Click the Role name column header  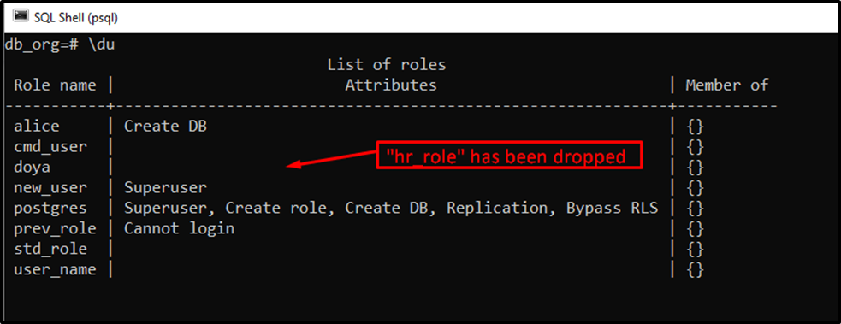click(56, 85)
